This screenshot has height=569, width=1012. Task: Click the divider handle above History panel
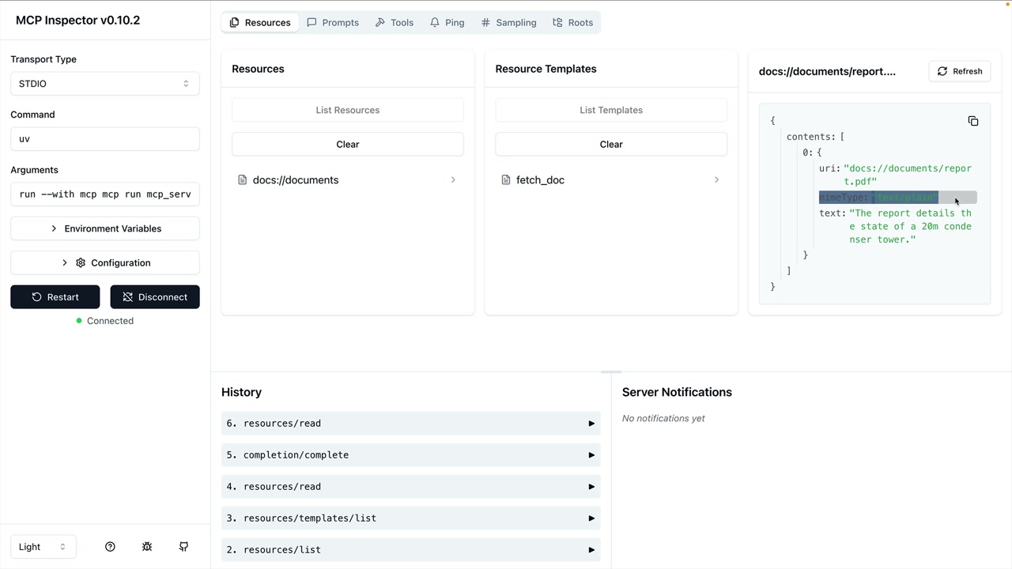[x=611, y=371]
